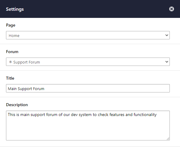The width and height of the screenshot is (180, 147).
Task: Open the Page dropdown showing Home
Action: pos(88,35)
